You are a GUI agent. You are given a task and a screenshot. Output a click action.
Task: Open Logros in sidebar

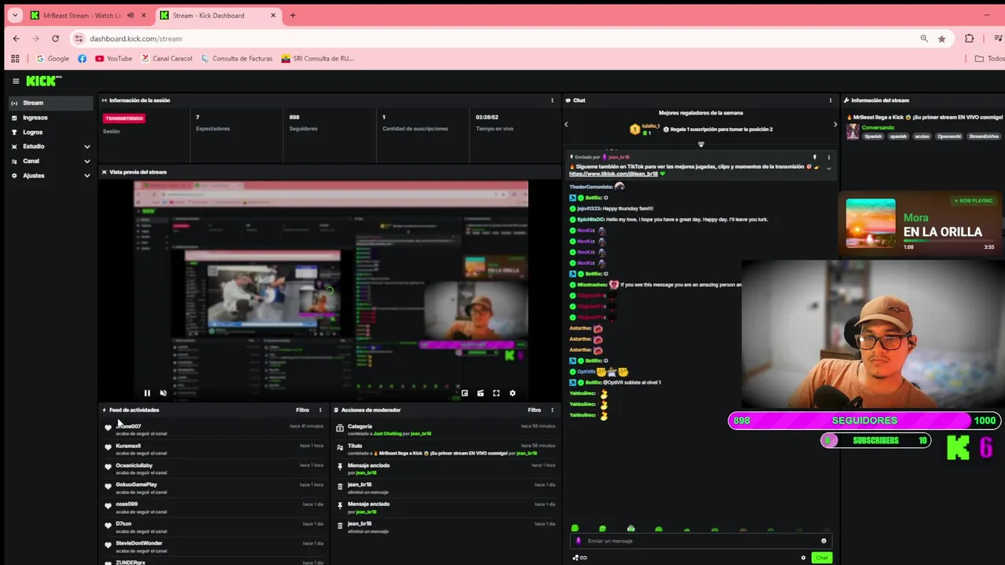[51, 132]
